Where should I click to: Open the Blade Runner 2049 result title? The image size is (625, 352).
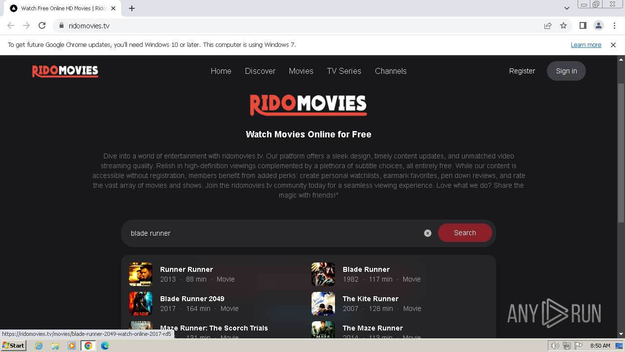click(192, 299)
